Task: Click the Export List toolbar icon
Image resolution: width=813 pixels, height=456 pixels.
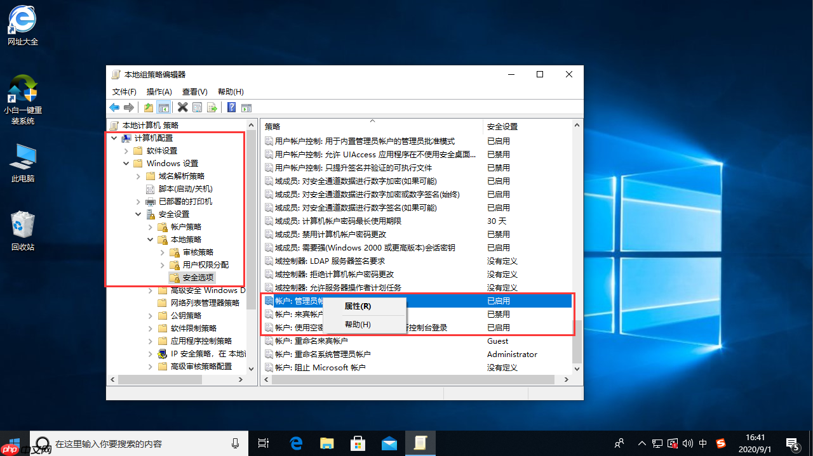Action: (x=212, y=107)
